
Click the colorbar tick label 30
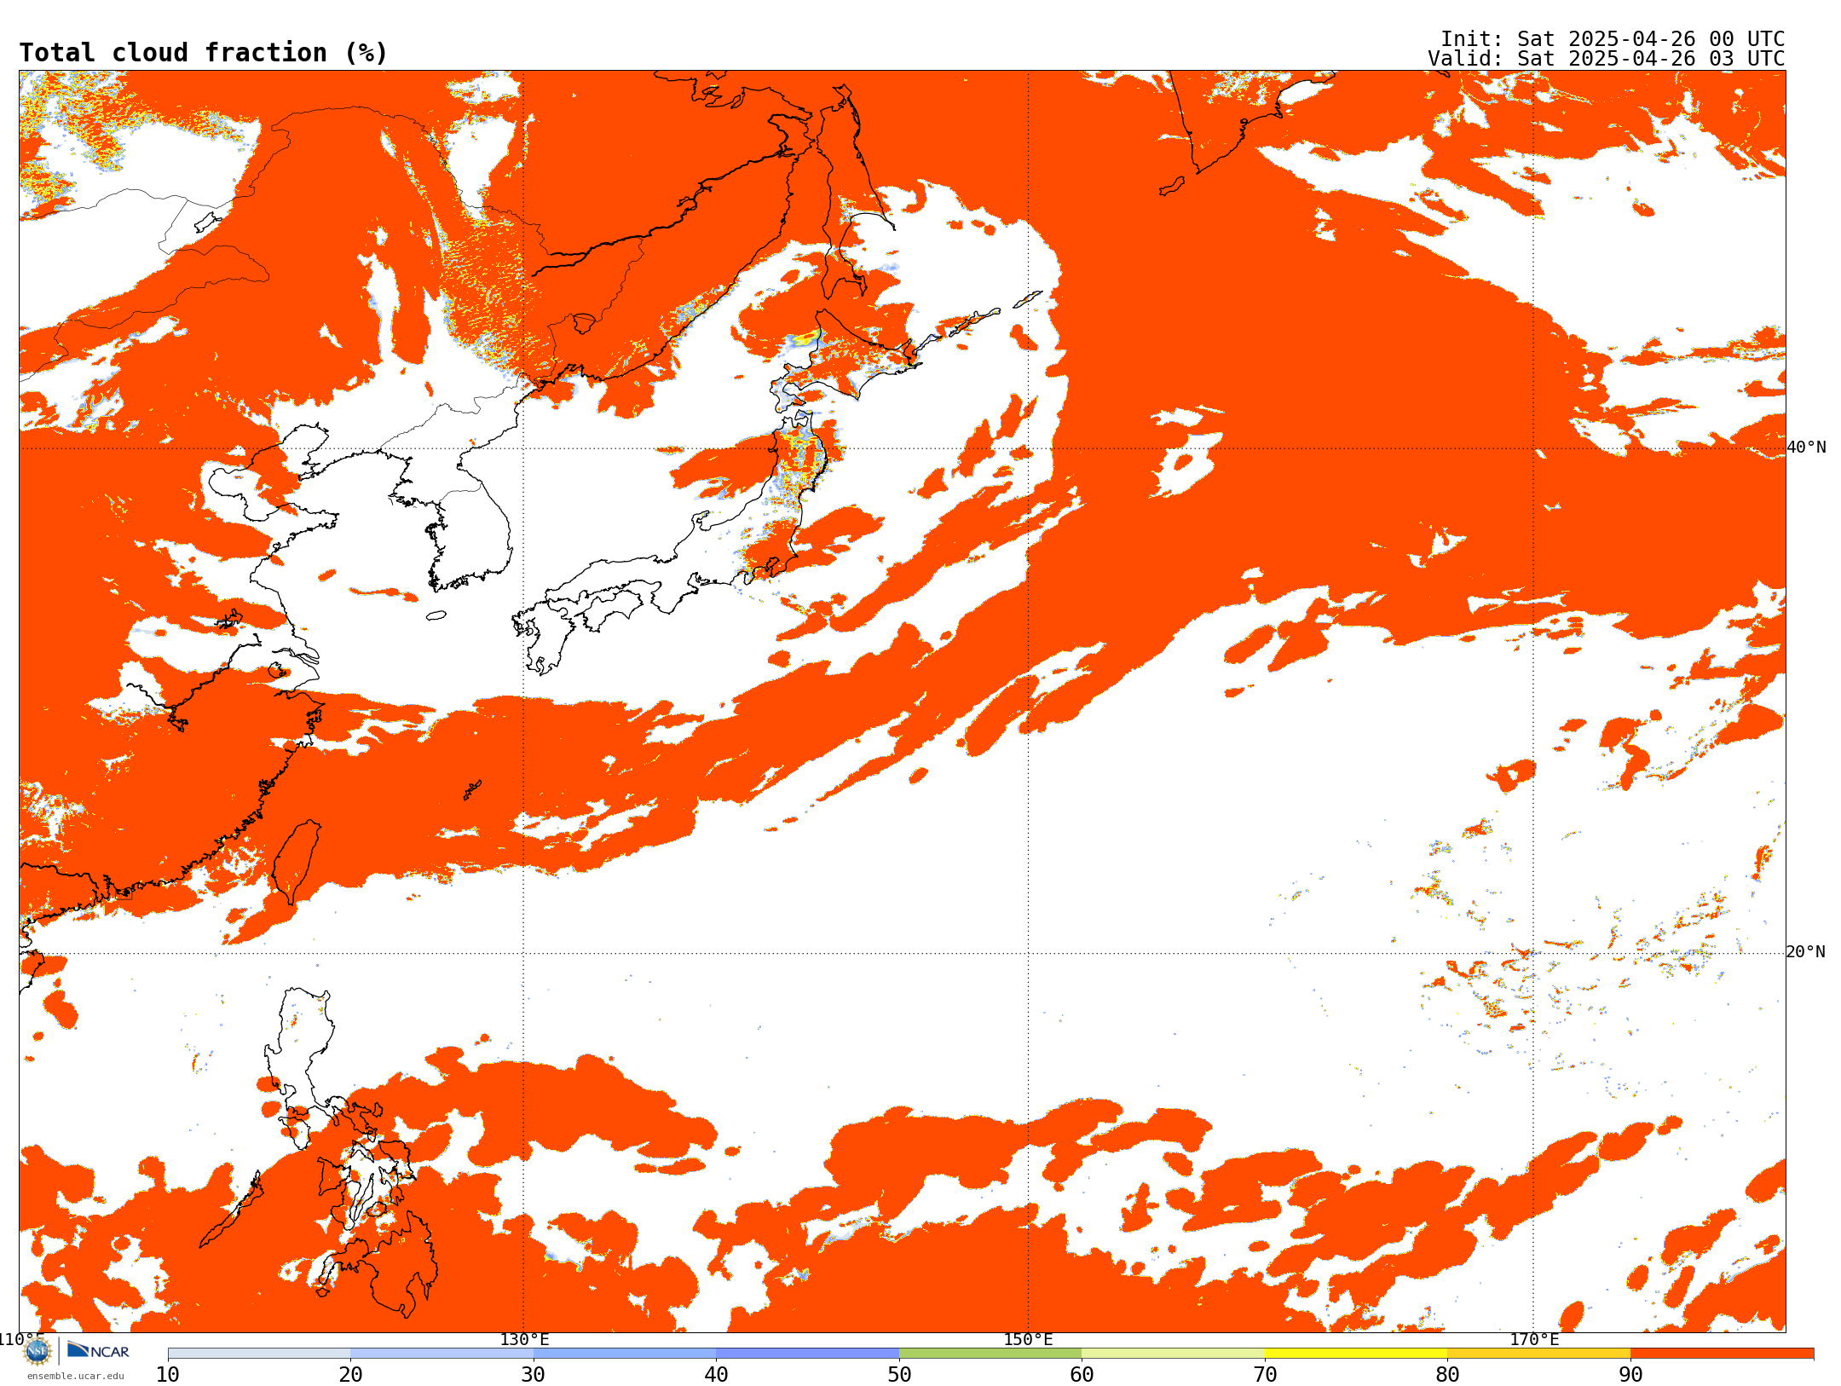(534, 1374)
